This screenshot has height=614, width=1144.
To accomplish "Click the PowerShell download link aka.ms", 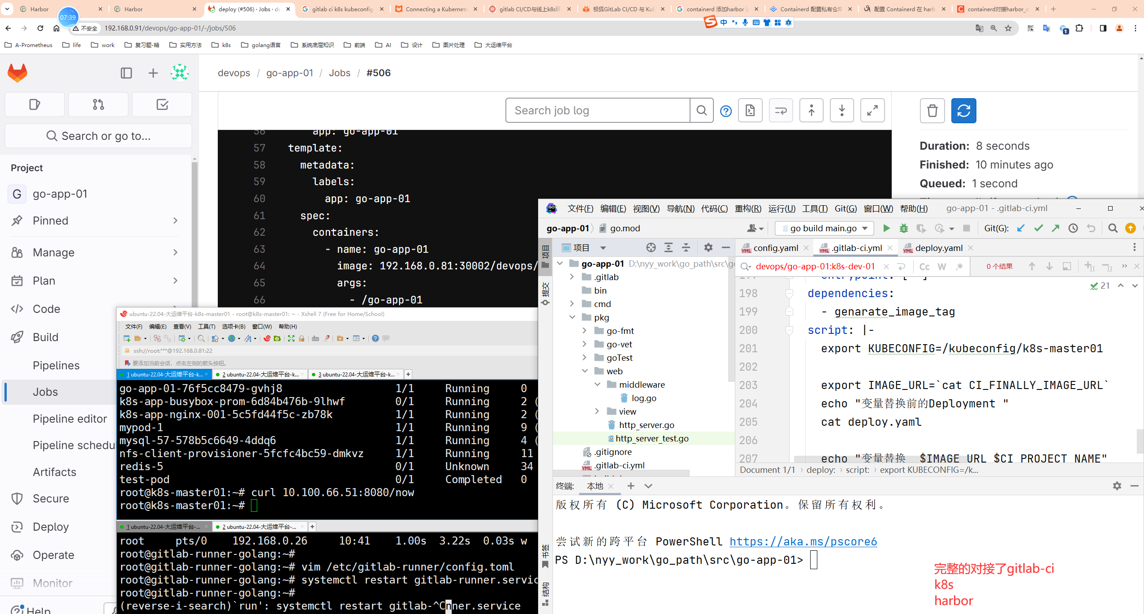I will coord(803,541).
